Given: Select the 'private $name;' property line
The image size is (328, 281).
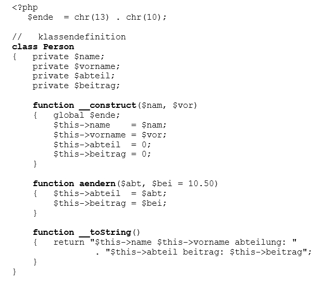Looking at the screenshot, I should pos(68,57).
